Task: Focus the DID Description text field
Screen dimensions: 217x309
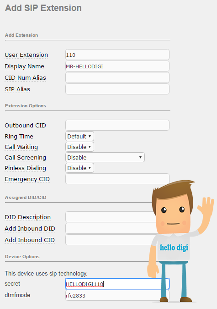Action: click(110, 217)
